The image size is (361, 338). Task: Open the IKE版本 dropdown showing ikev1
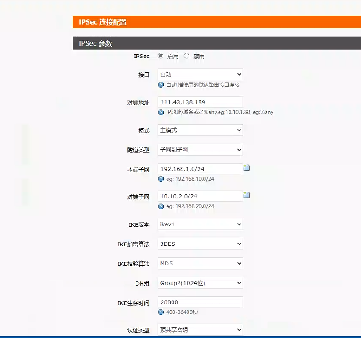point(200,224)
